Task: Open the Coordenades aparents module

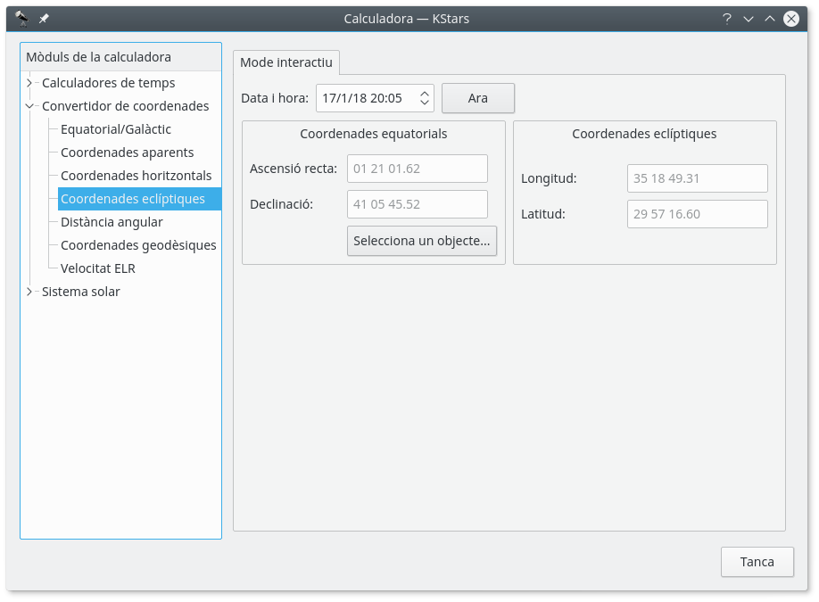Action: 127,153
